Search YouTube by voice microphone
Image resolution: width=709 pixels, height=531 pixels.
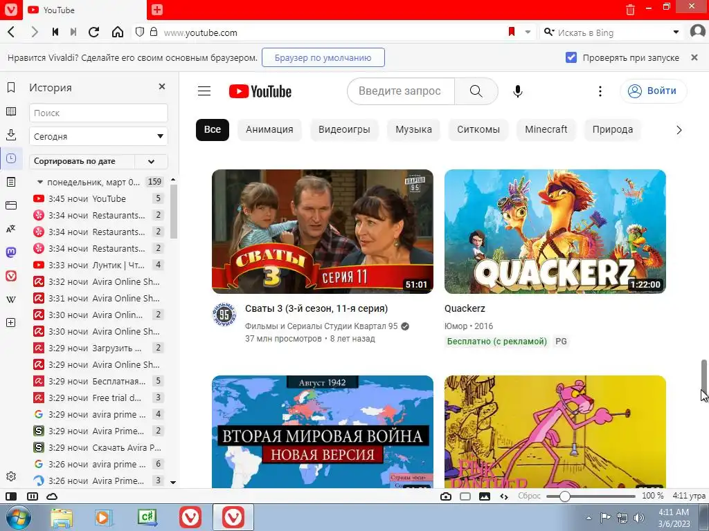[518, 91]
